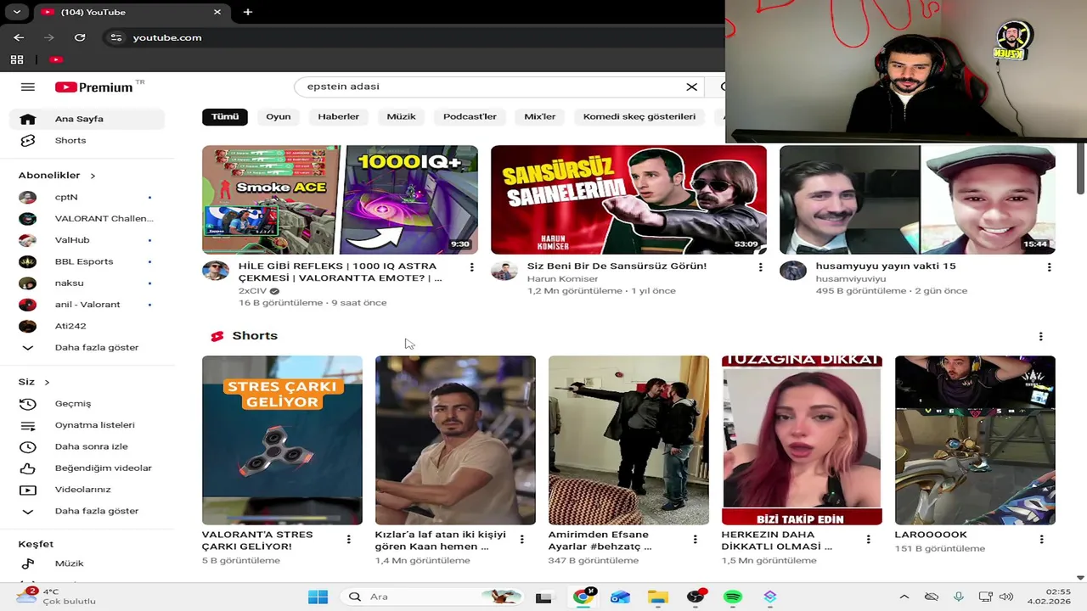Open options for HERKEZİN DAHA DİKKATLİ short
This screenshot has width=1087, height=611.
pos(868,540)
